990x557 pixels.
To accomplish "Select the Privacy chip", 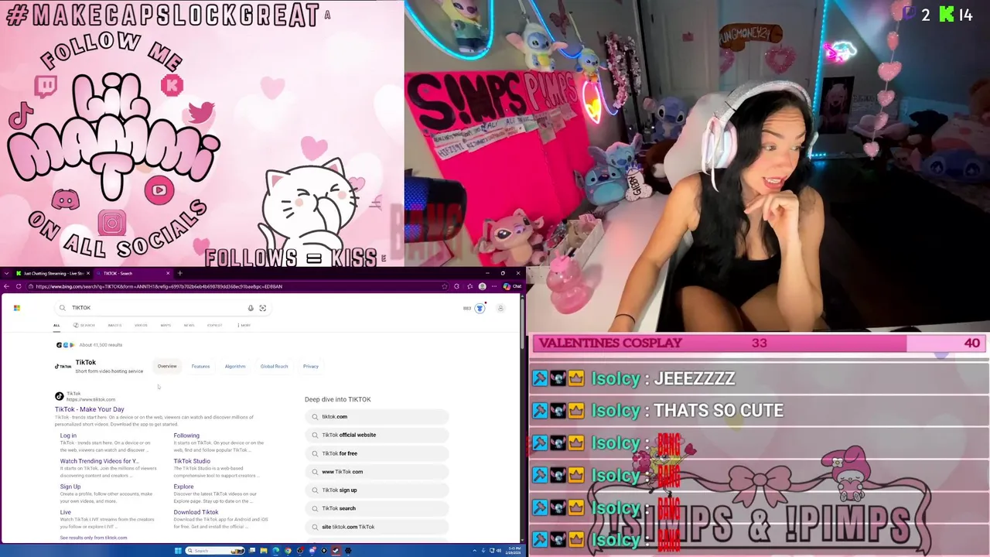I will point(310,366).
